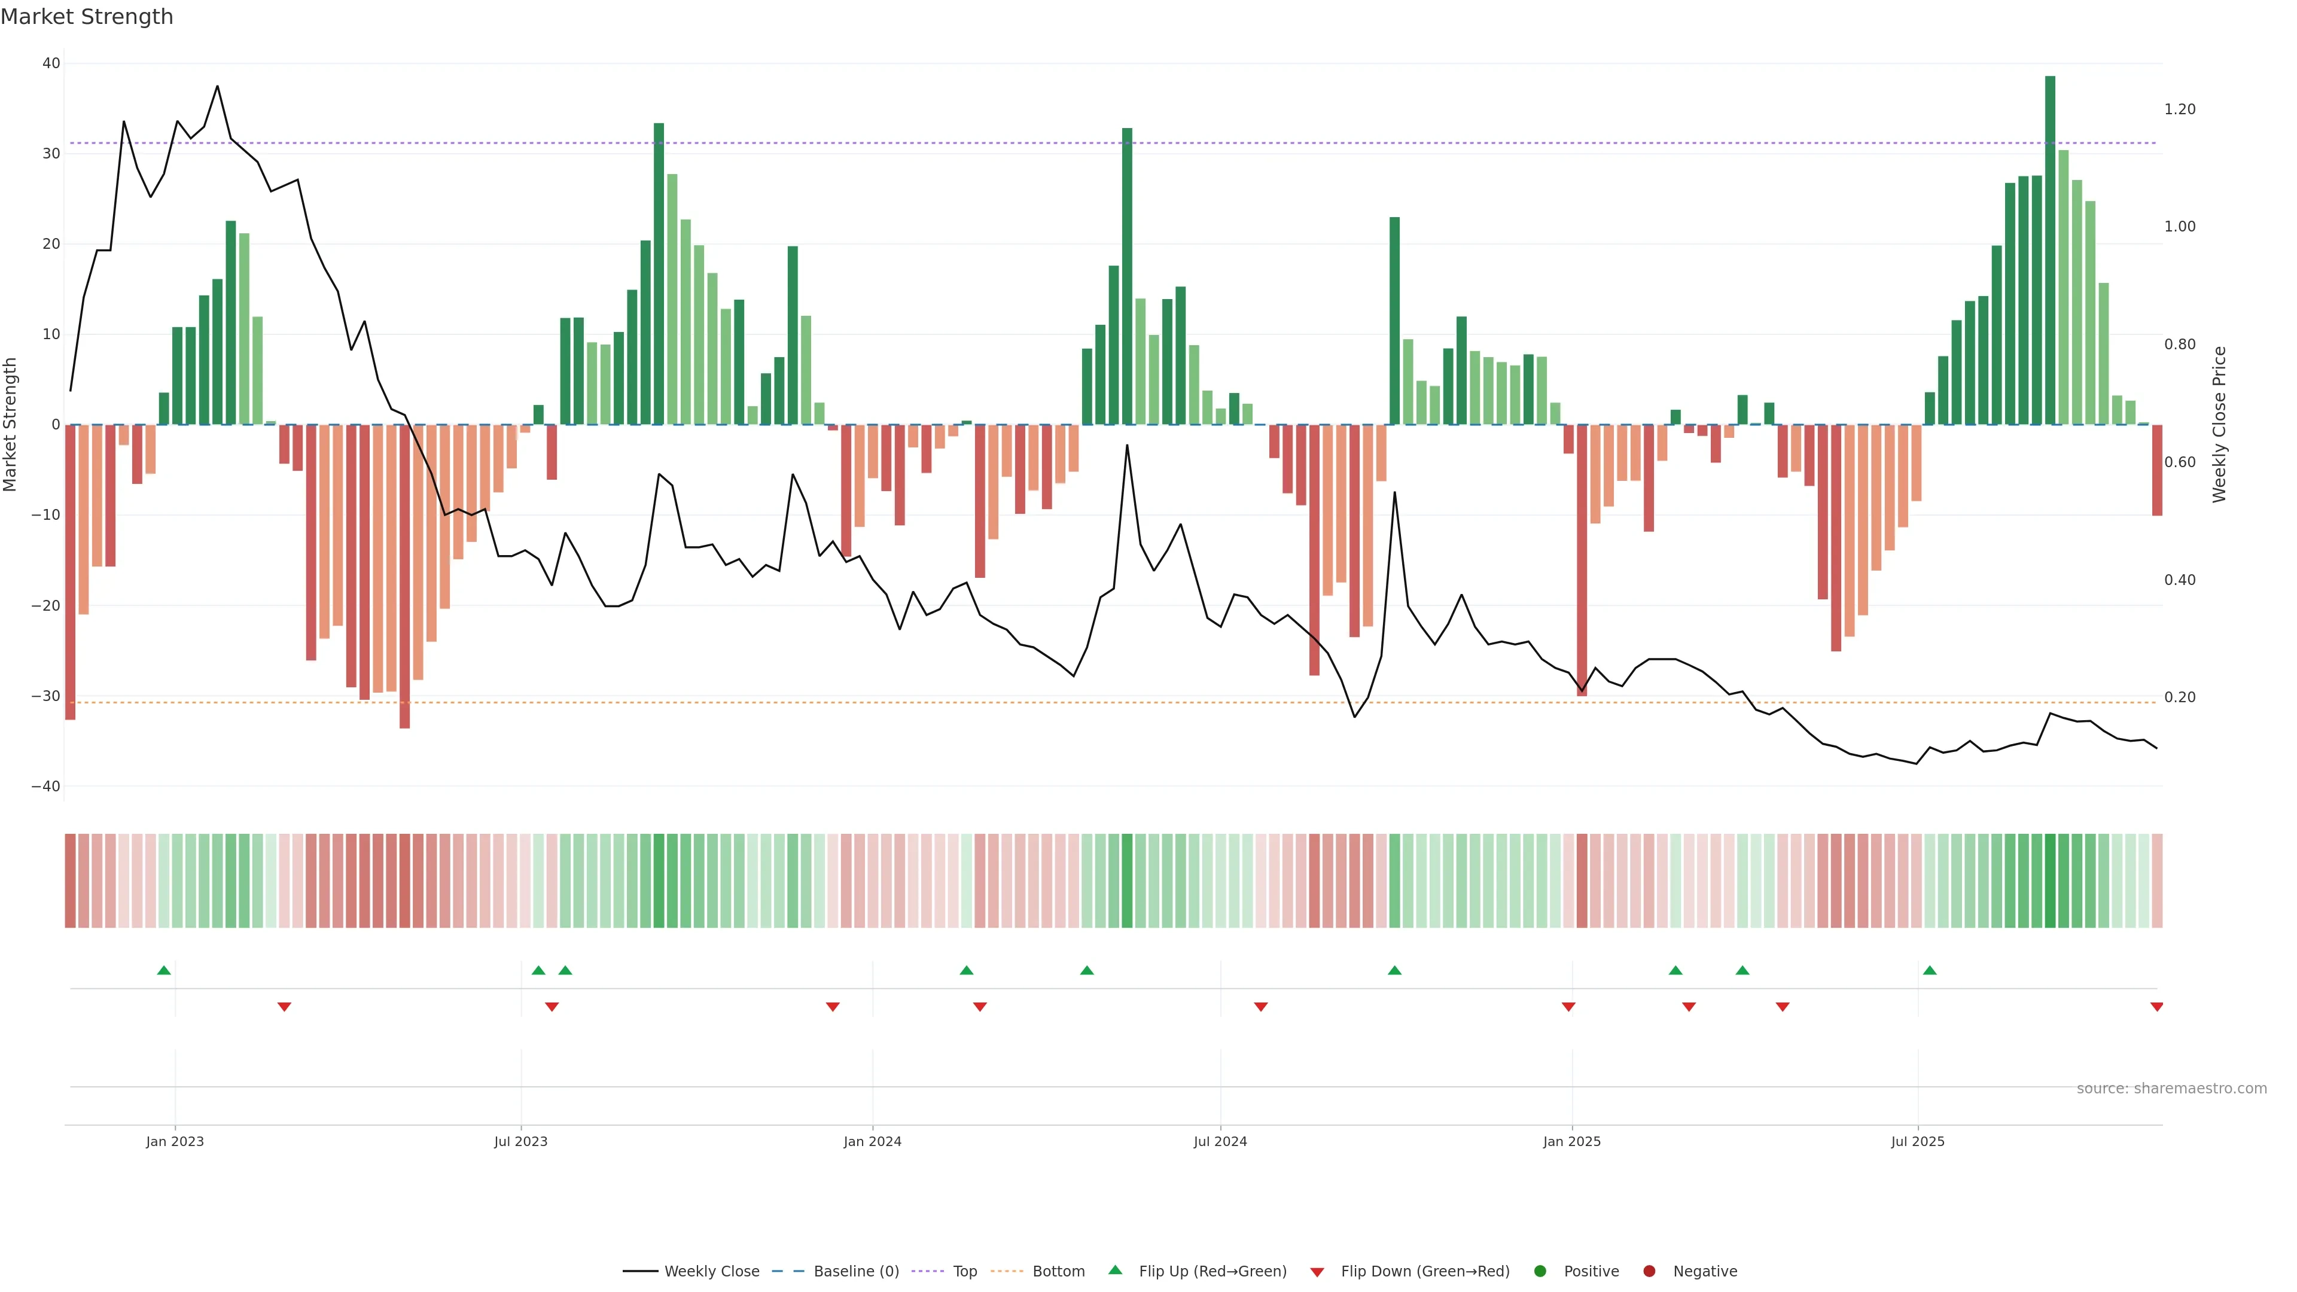2297x1292 pixels.
Task: Click Flip Down red triangle legend icon
Action: [1317, 1272]
